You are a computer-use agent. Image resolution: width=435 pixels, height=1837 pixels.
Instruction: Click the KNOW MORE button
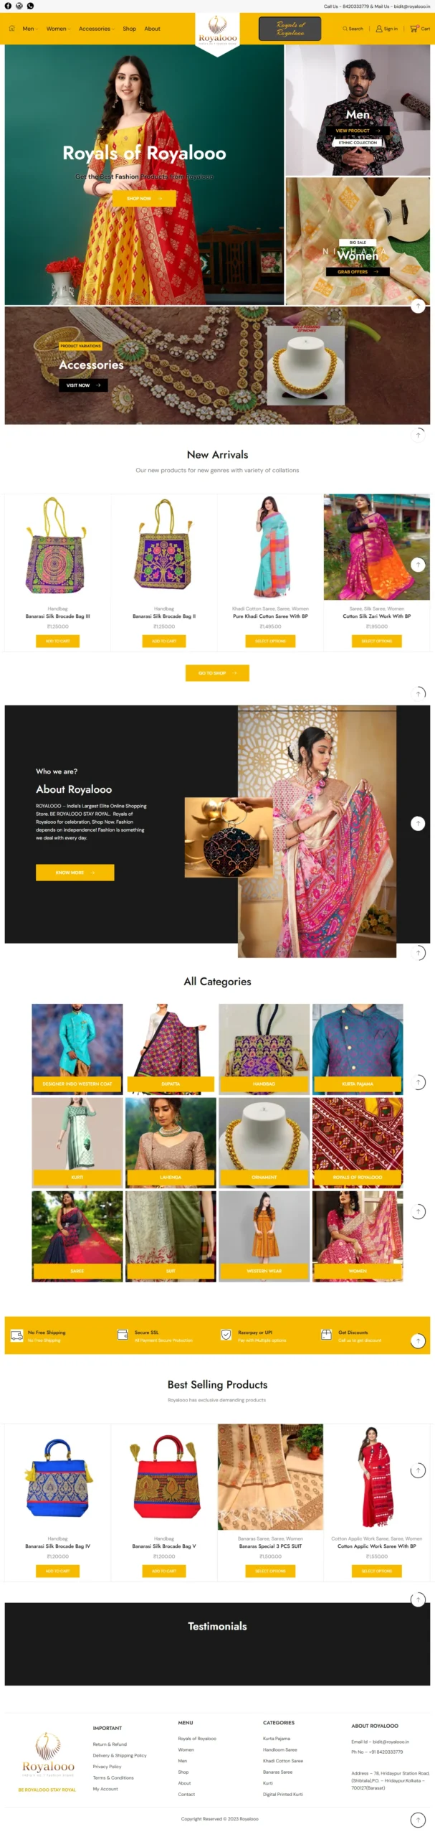75,872
